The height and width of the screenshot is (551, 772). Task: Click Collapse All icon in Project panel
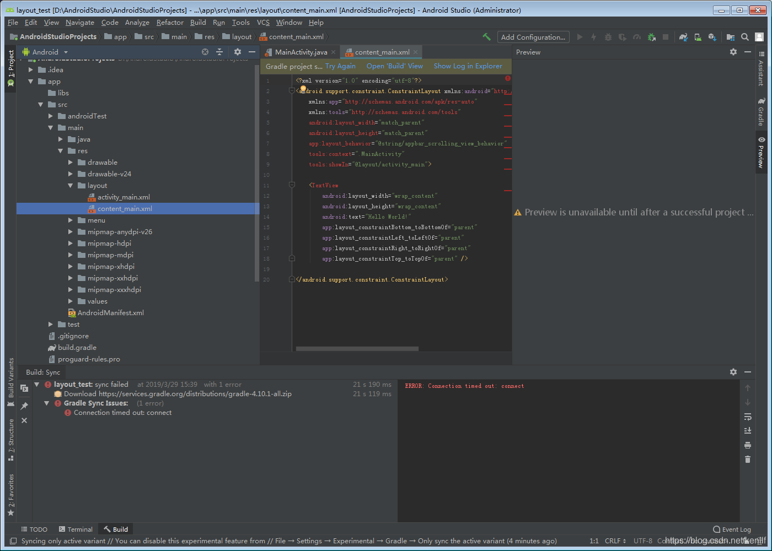click(219, 52)
